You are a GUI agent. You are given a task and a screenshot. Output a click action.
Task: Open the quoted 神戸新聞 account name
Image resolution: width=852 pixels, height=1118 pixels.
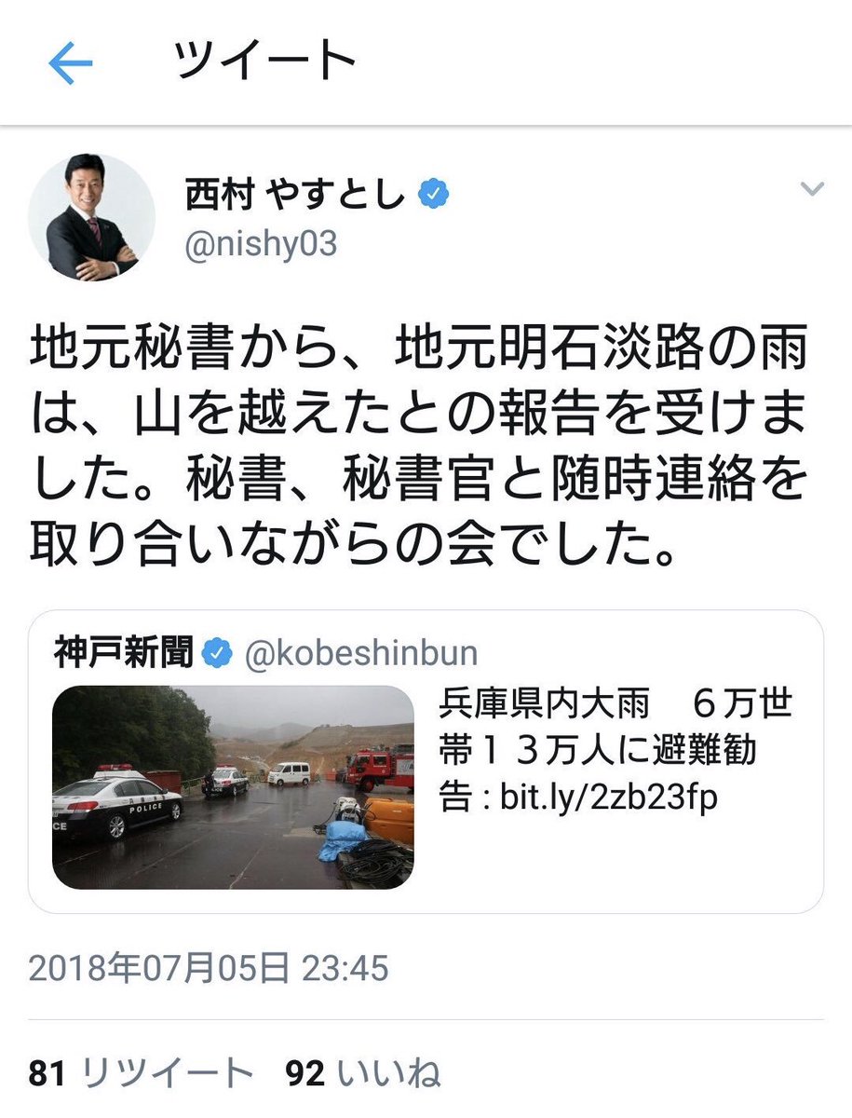click(x=124, y=653)
